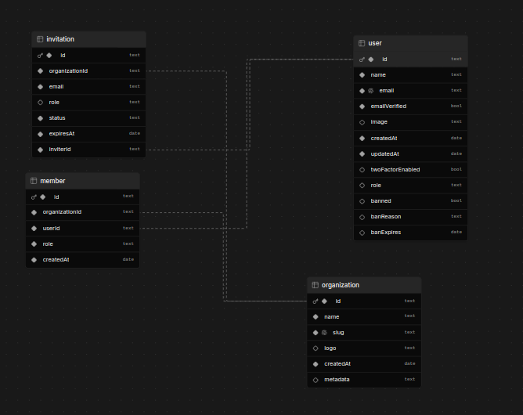This screenshot has width=523, height=415.
Task: Click the primary key icon in user table
Action: click(x=362, y=60)
